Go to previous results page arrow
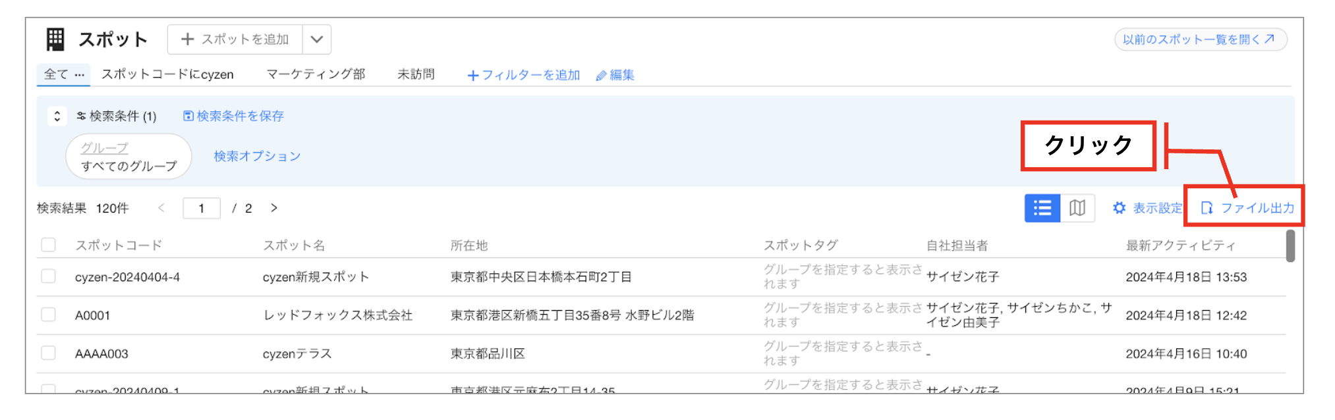The image size is (1335, 420). click(x=161, y=208)
